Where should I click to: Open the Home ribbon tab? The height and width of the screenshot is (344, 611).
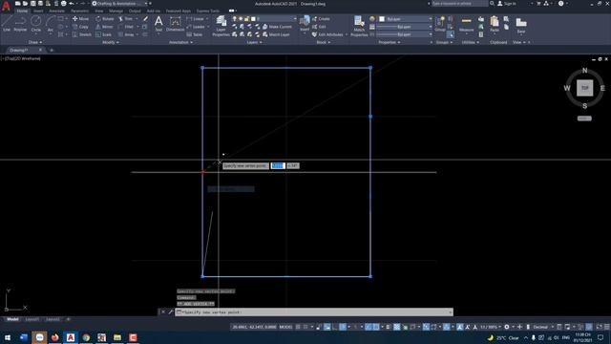pyautogui.click(x=22, y=11)
